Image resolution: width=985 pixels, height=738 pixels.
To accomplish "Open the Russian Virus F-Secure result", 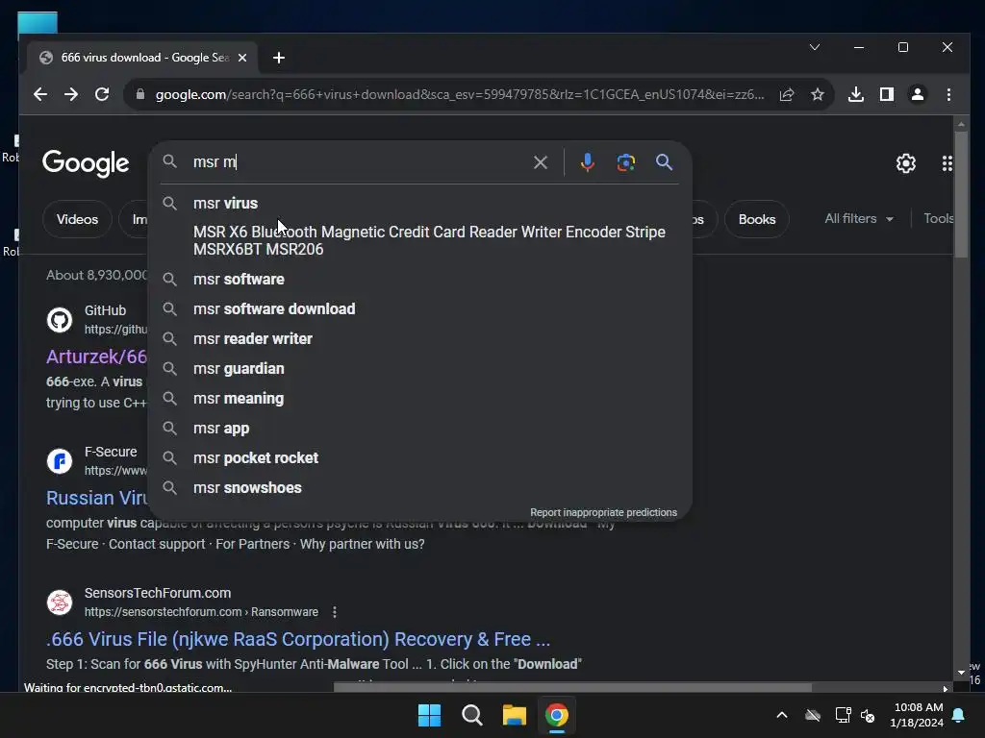I will pyautogui.click(x=97, y=498).
